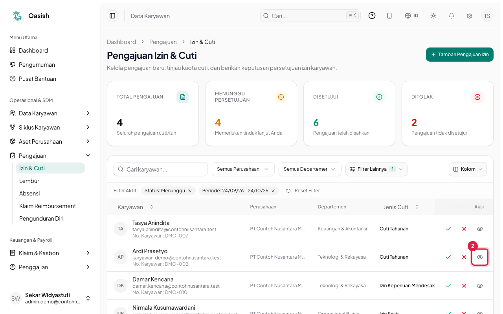View Damar Kencana's request details
This screenshot has height=314, width=503.
tap(480, 286)
